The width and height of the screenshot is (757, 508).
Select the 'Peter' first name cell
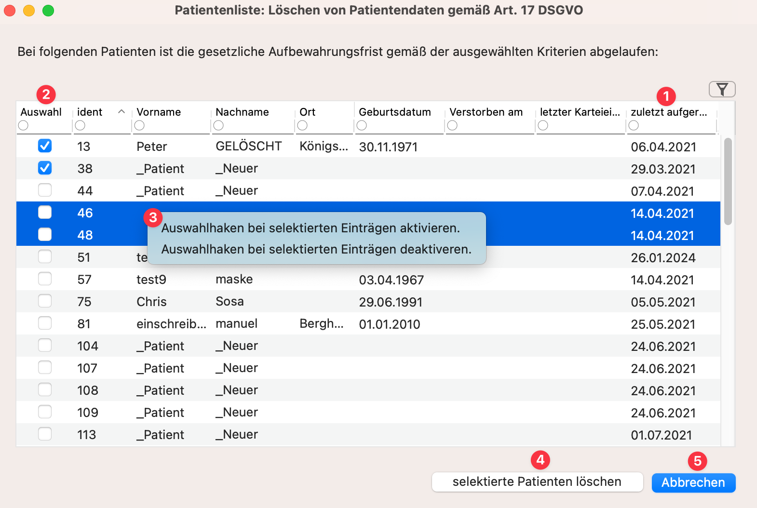(151, 147)
